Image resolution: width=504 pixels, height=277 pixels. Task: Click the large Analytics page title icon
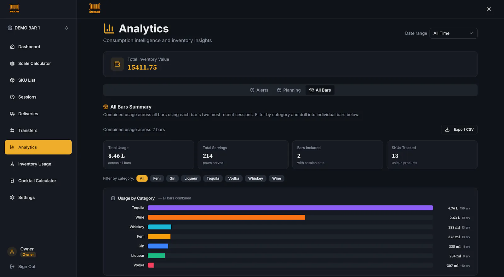109,29
